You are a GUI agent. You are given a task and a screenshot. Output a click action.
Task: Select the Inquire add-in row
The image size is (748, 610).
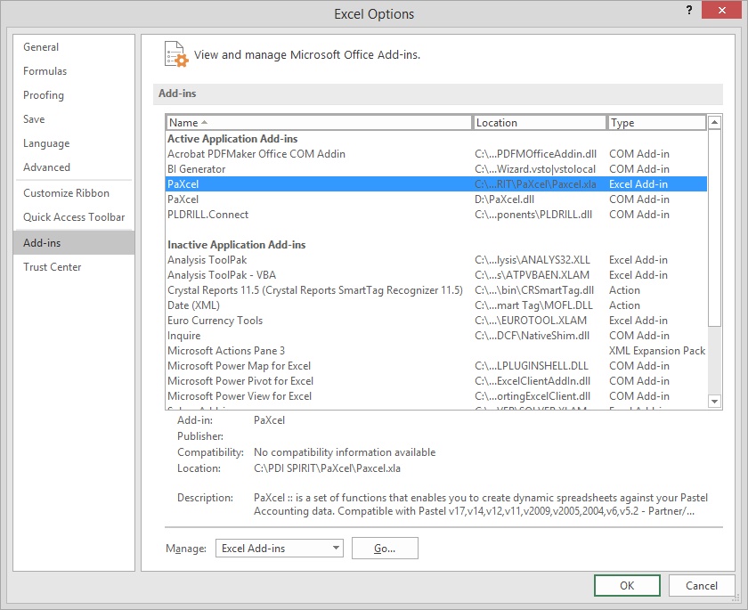[x=436, y=336]
